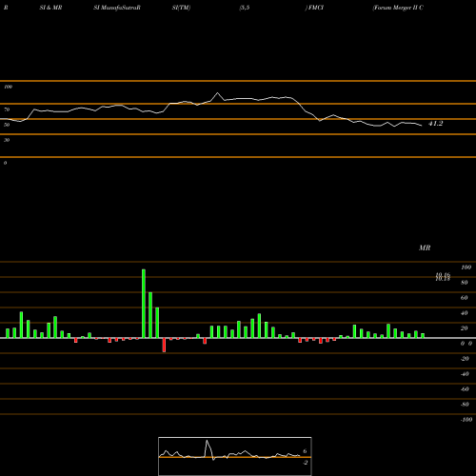476x476 pixels.
Task: Click the -20 label on the MR right axis
Action: pos(465,359)
